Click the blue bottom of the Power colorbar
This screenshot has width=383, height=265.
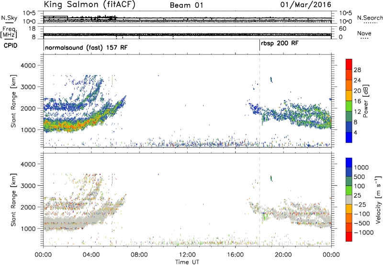(349, 137)
